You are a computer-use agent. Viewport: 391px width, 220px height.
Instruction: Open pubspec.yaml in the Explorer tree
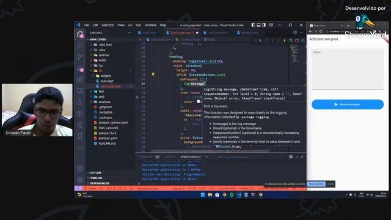(108, 138)
